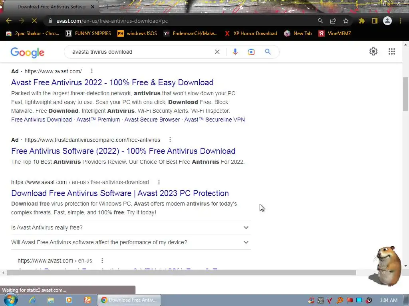The image size is (409, 306).
Task: Open the zoom magnifier in address bar
Action: click(x=320, y=21)
